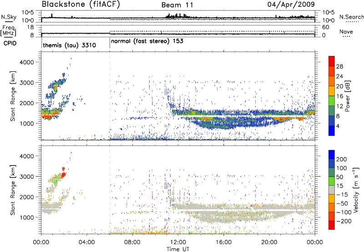Click the date '04/Apr/2009'

point(291,5)
